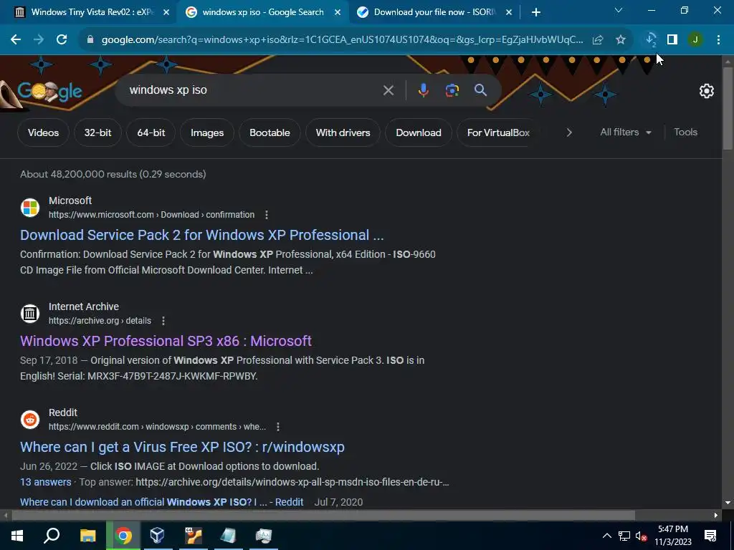The width and height of the screenshot is (734, 550).
Task: Open Download Service Pack 2 for Windows XP link
Action: 201,235
